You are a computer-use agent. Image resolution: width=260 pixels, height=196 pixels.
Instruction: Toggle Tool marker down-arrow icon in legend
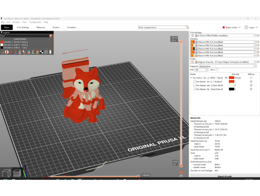coord(50,52)
